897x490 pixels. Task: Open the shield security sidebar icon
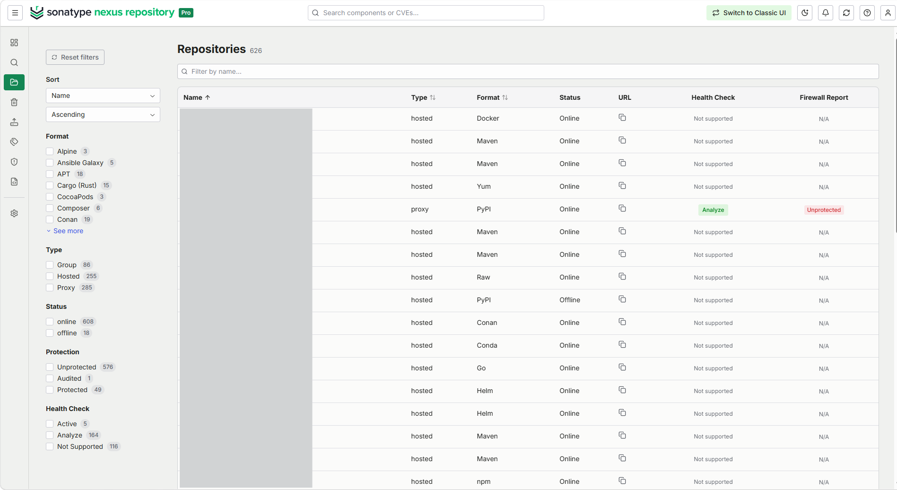(x=14, y=162)
